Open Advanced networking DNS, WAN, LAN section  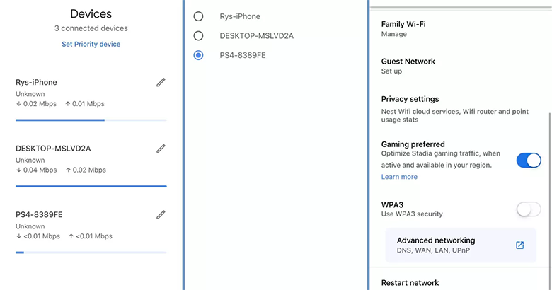(x=439, y=245)
